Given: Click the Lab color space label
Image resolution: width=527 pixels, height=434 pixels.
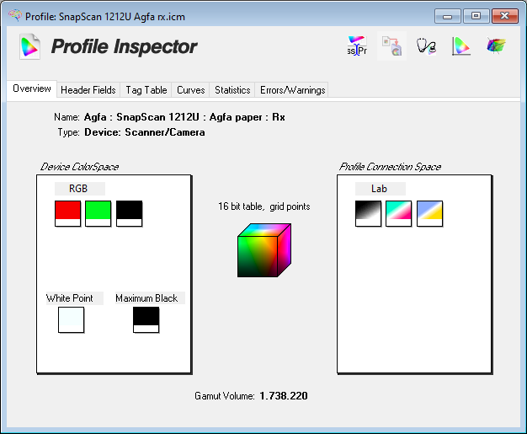Looking at the screenshot, I should pyautogui.click(x=381, y=189).
